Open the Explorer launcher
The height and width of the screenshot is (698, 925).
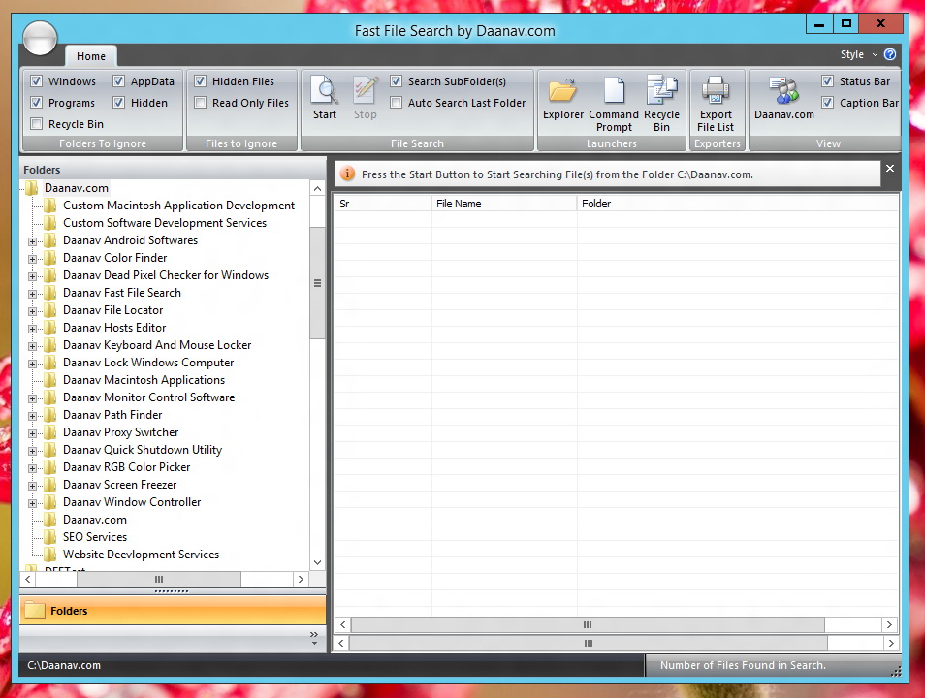[562, 98]
